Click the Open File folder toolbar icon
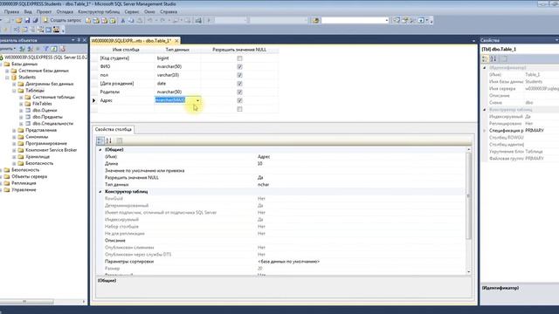Image resolution: width=559 pixels, height=314 pixels. (x=19, y=20)
